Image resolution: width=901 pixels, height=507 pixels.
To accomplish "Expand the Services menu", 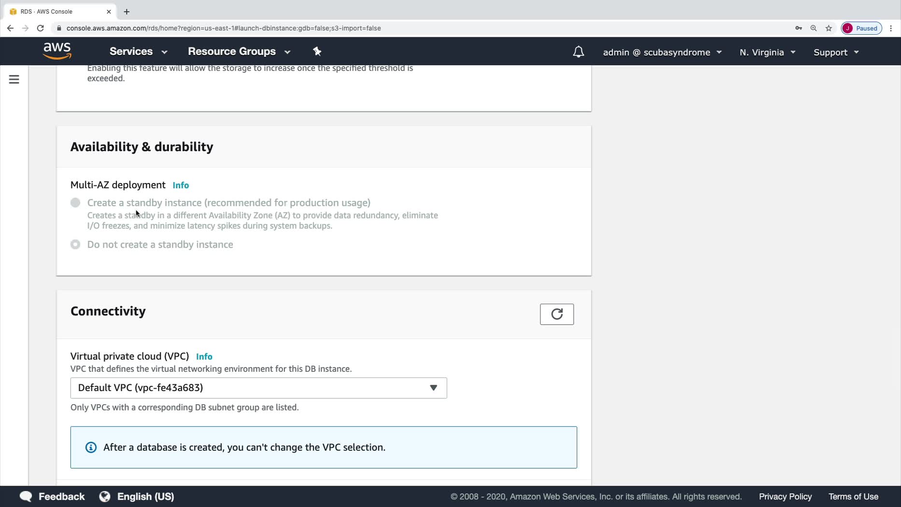I will click(139, 52).
